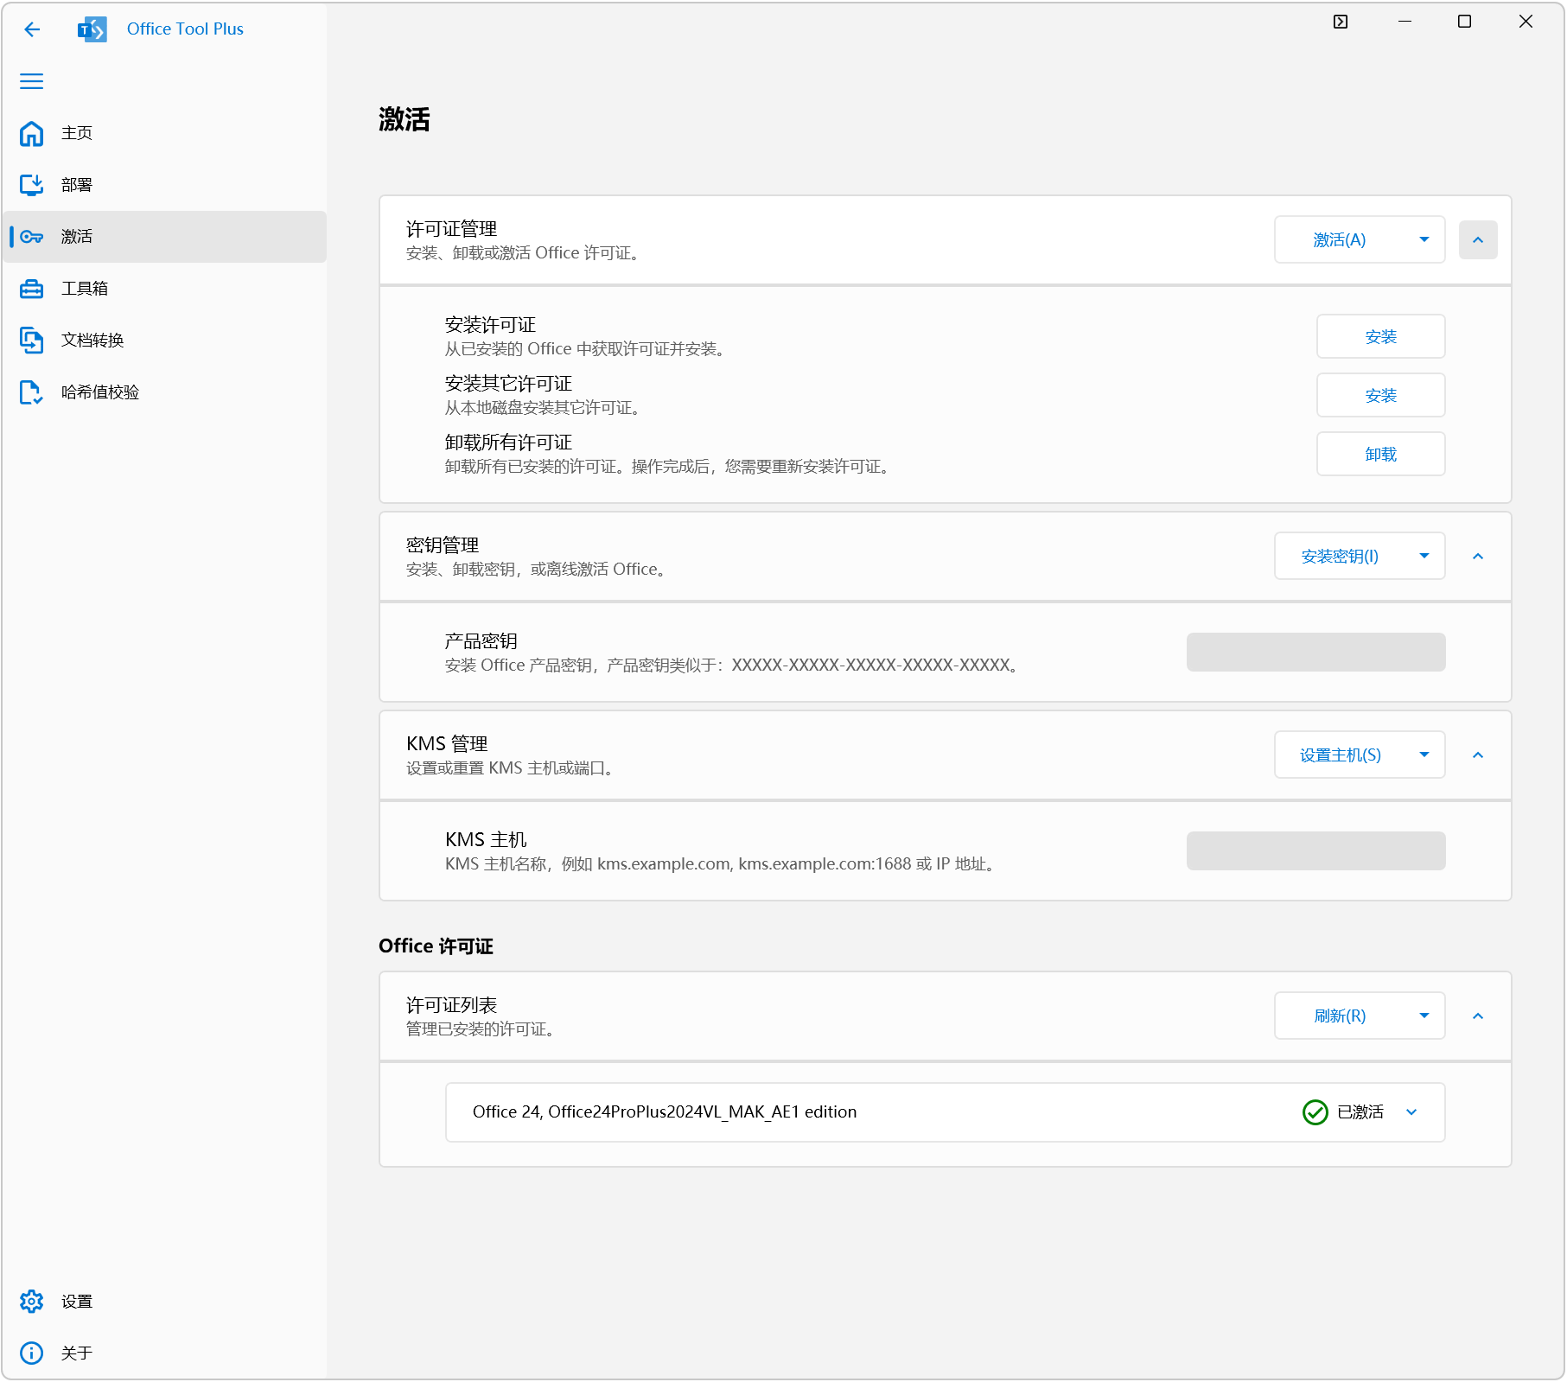Open the 关于 page
The width and height of the screenshot is (1567, 1382).
point(164,1353)
